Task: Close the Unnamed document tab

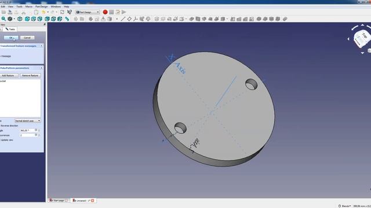Action: click(x=93, y=200)
